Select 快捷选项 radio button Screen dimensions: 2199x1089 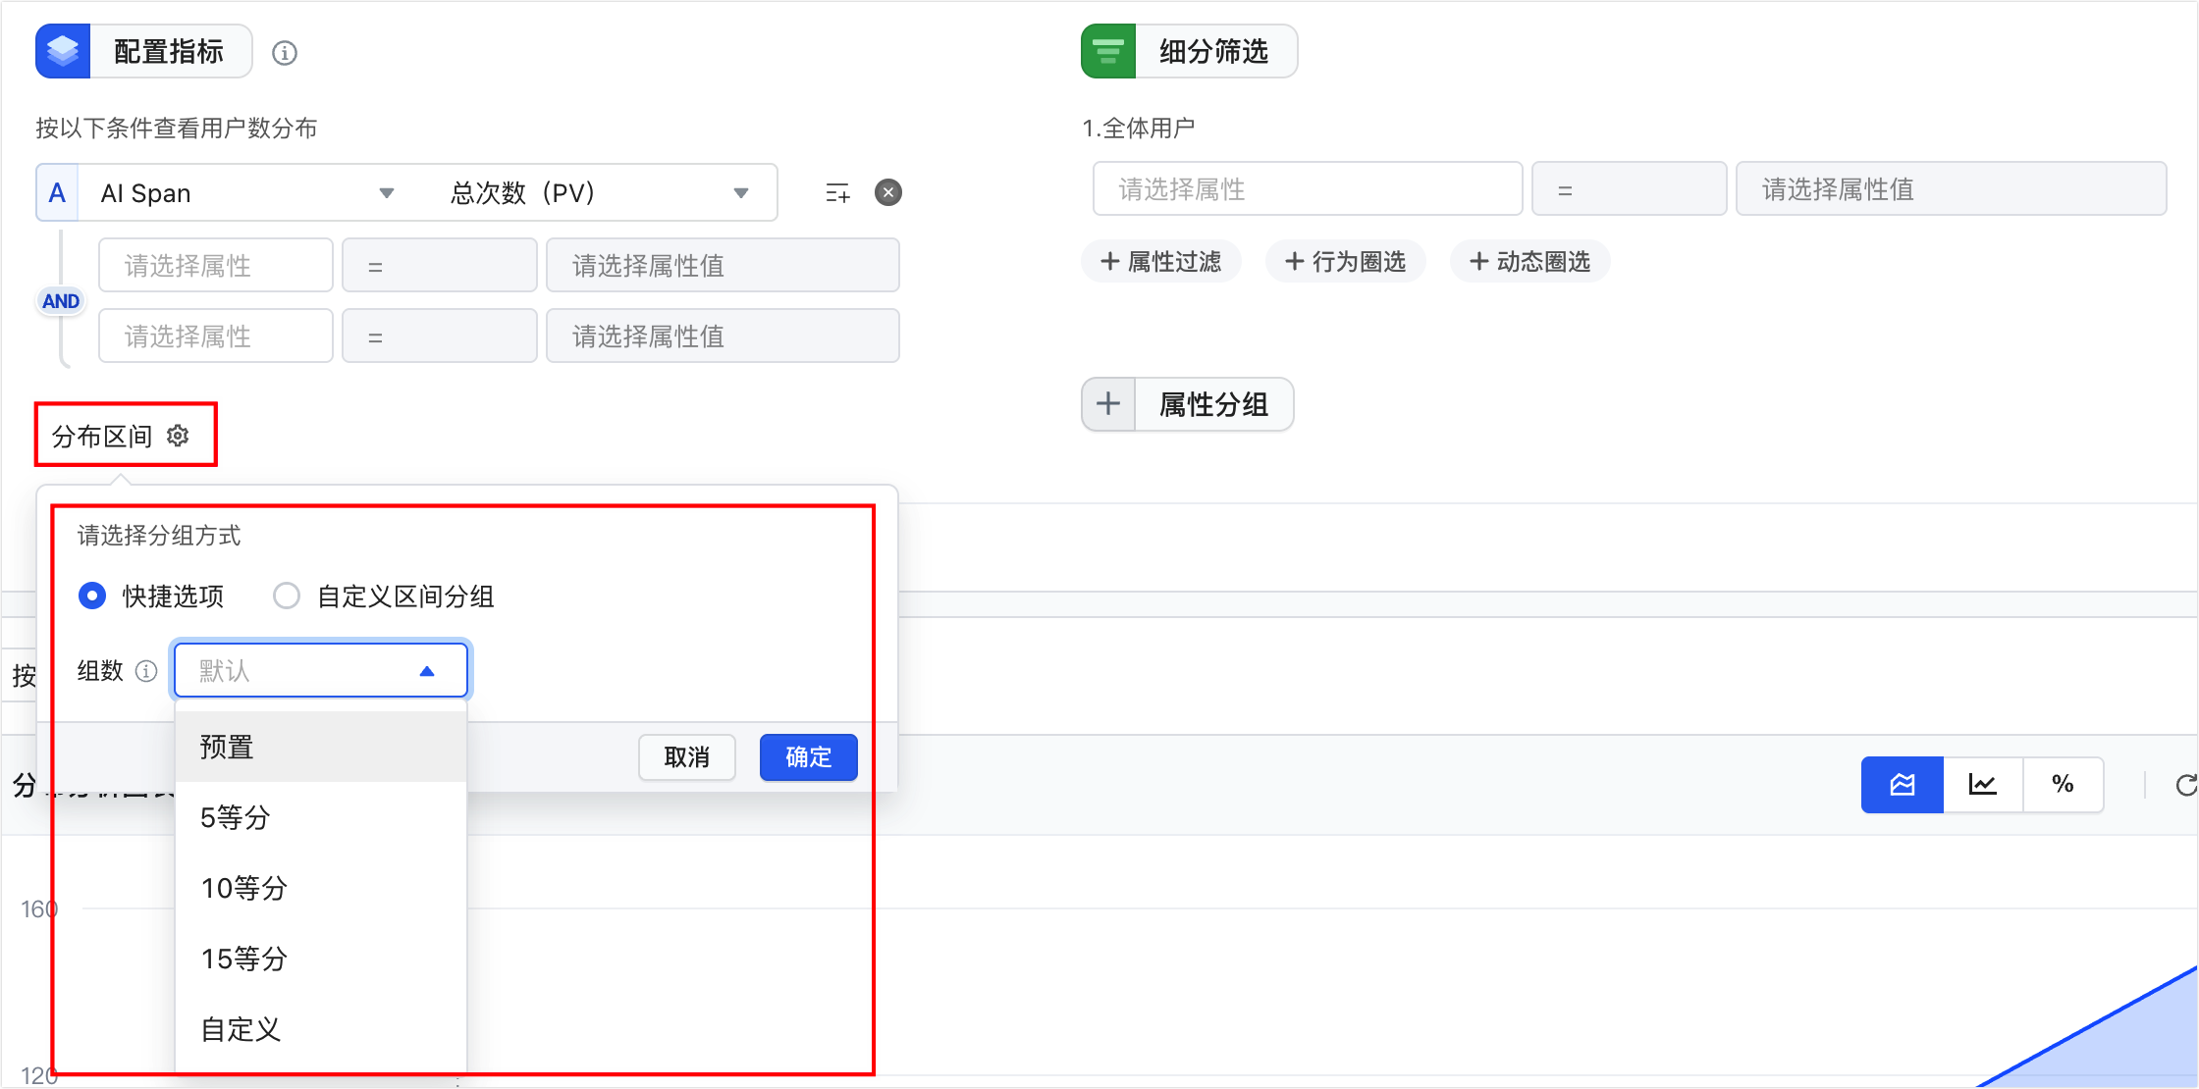click(92, 596)
